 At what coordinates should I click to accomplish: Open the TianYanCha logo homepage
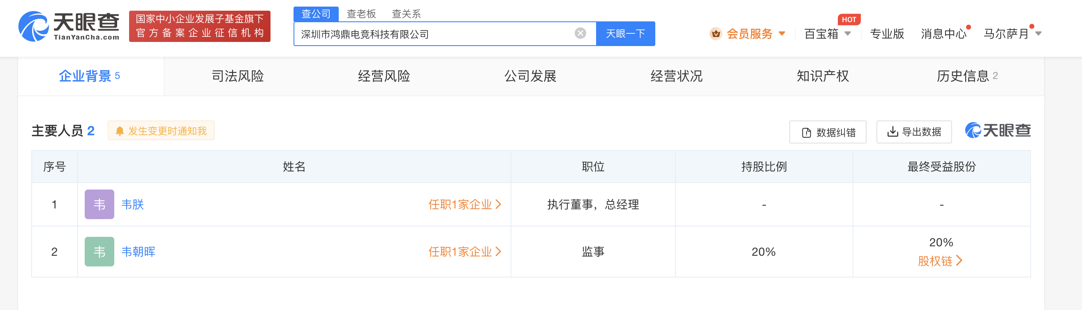[x=69, y=26]
